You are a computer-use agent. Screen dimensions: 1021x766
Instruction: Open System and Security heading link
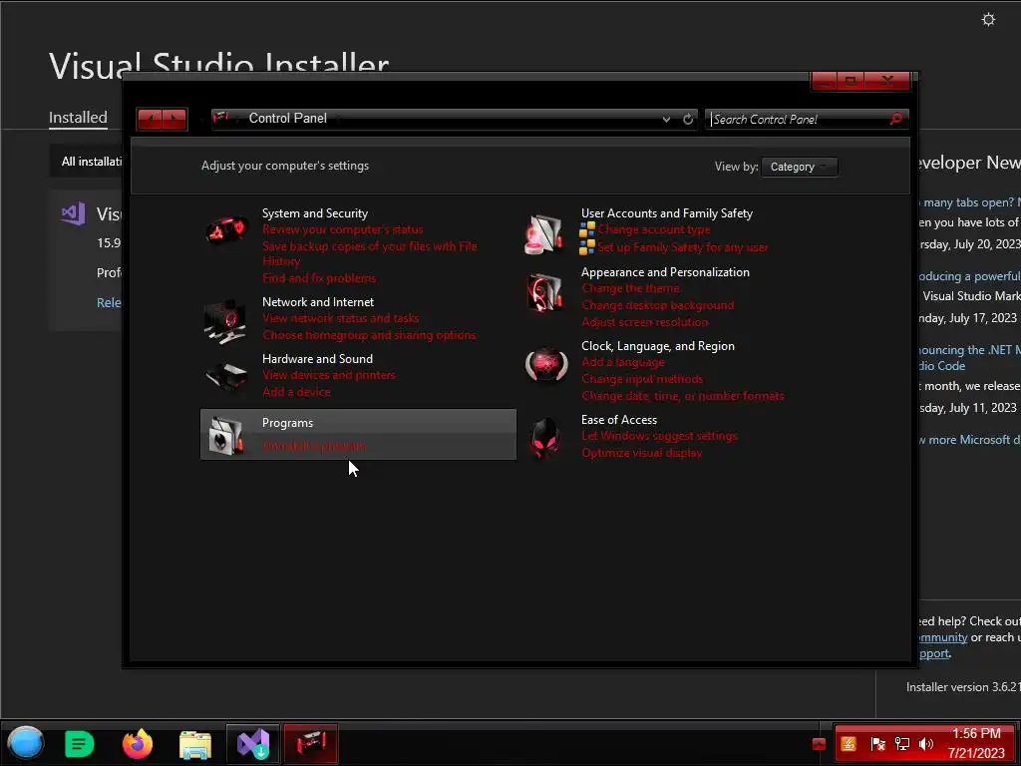[315, 213]
